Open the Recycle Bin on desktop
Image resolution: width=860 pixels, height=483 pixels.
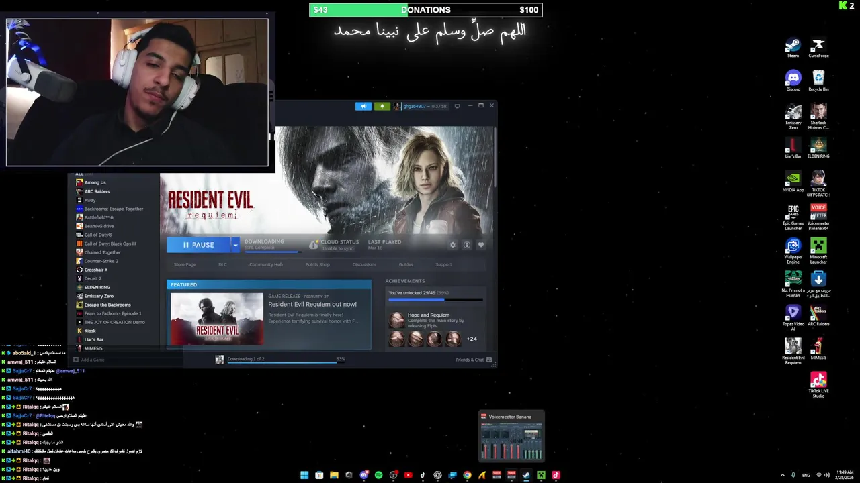818,81
